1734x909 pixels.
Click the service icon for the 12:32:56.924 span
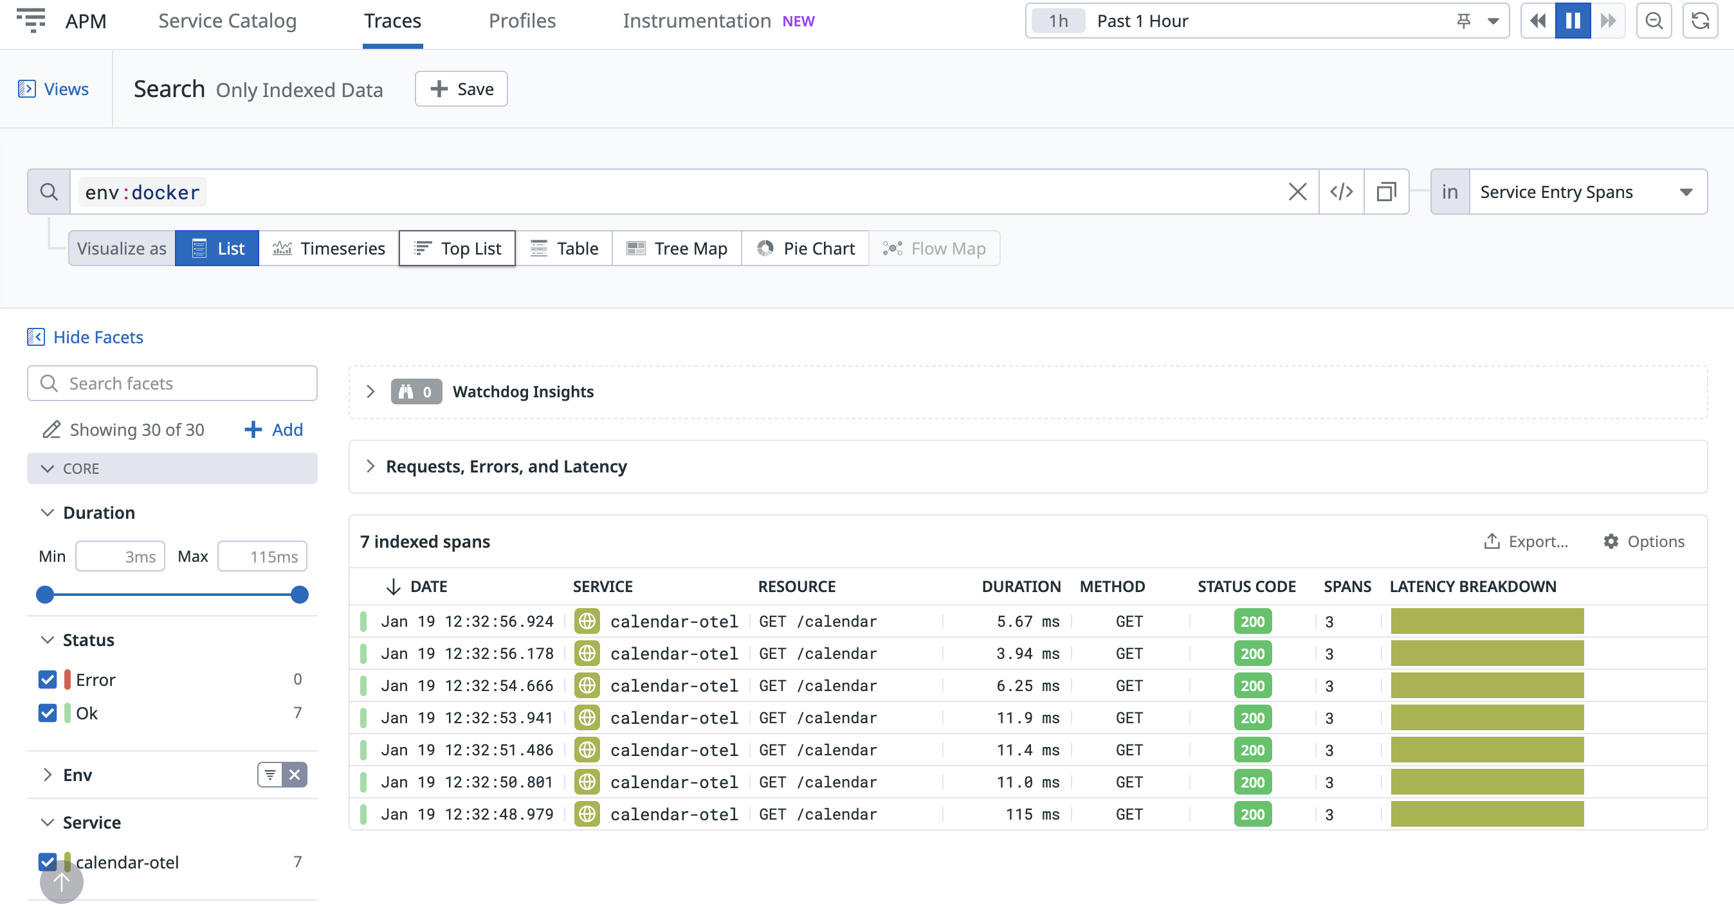click(587, 621)
